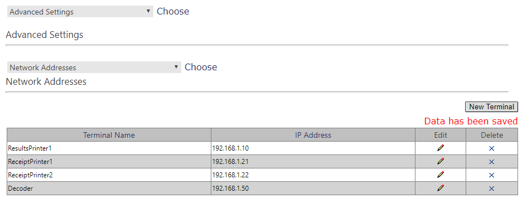This screenshot has height=203, width=527.
Task: Click the Edit column header
Action: click(x=441, y=135)
